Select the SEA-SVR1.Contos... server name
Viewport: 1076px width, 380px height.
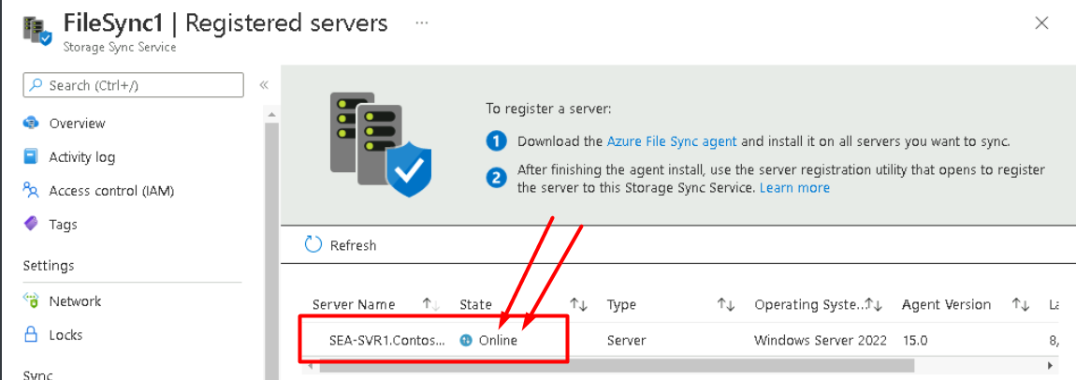(386, 340)
